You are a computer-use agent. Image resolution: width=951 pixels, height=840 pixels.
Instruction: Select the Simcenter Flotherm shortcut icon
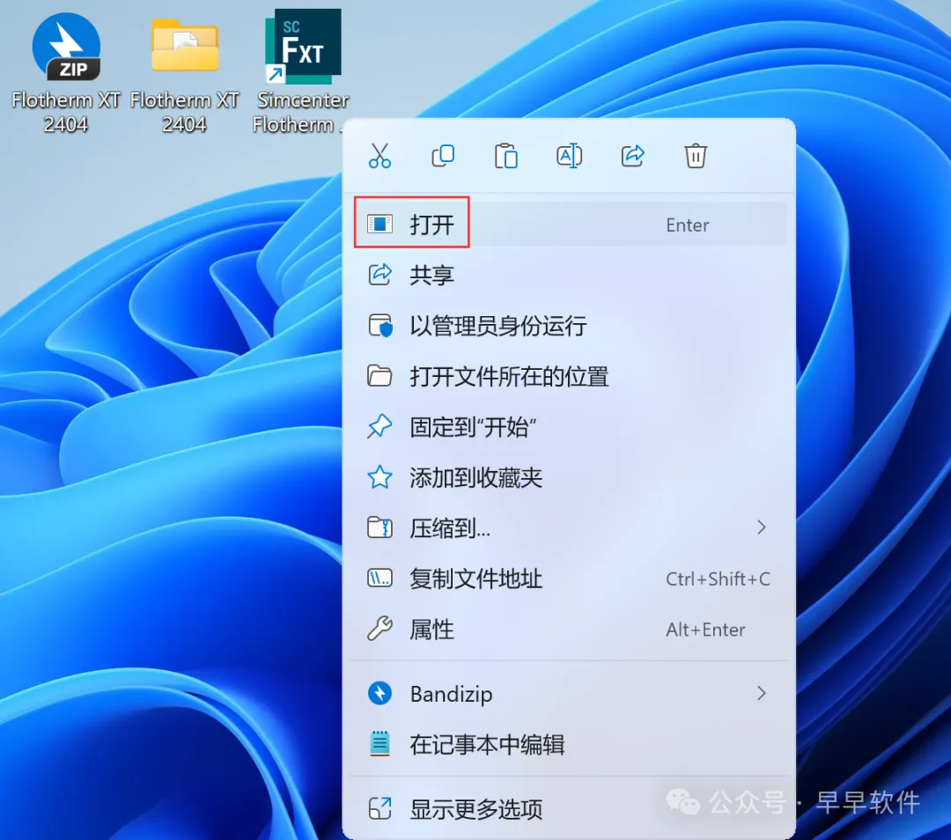[303, 47]
